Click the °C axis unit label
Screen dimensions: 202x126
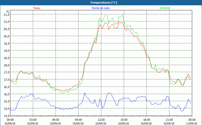8,12
